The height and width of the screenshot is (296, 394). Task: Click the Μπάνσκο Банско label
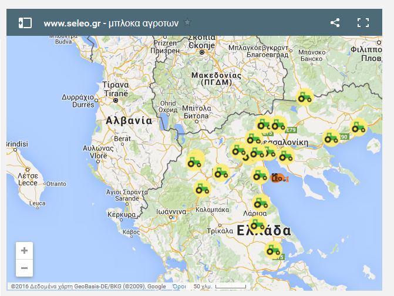(312, 56)
